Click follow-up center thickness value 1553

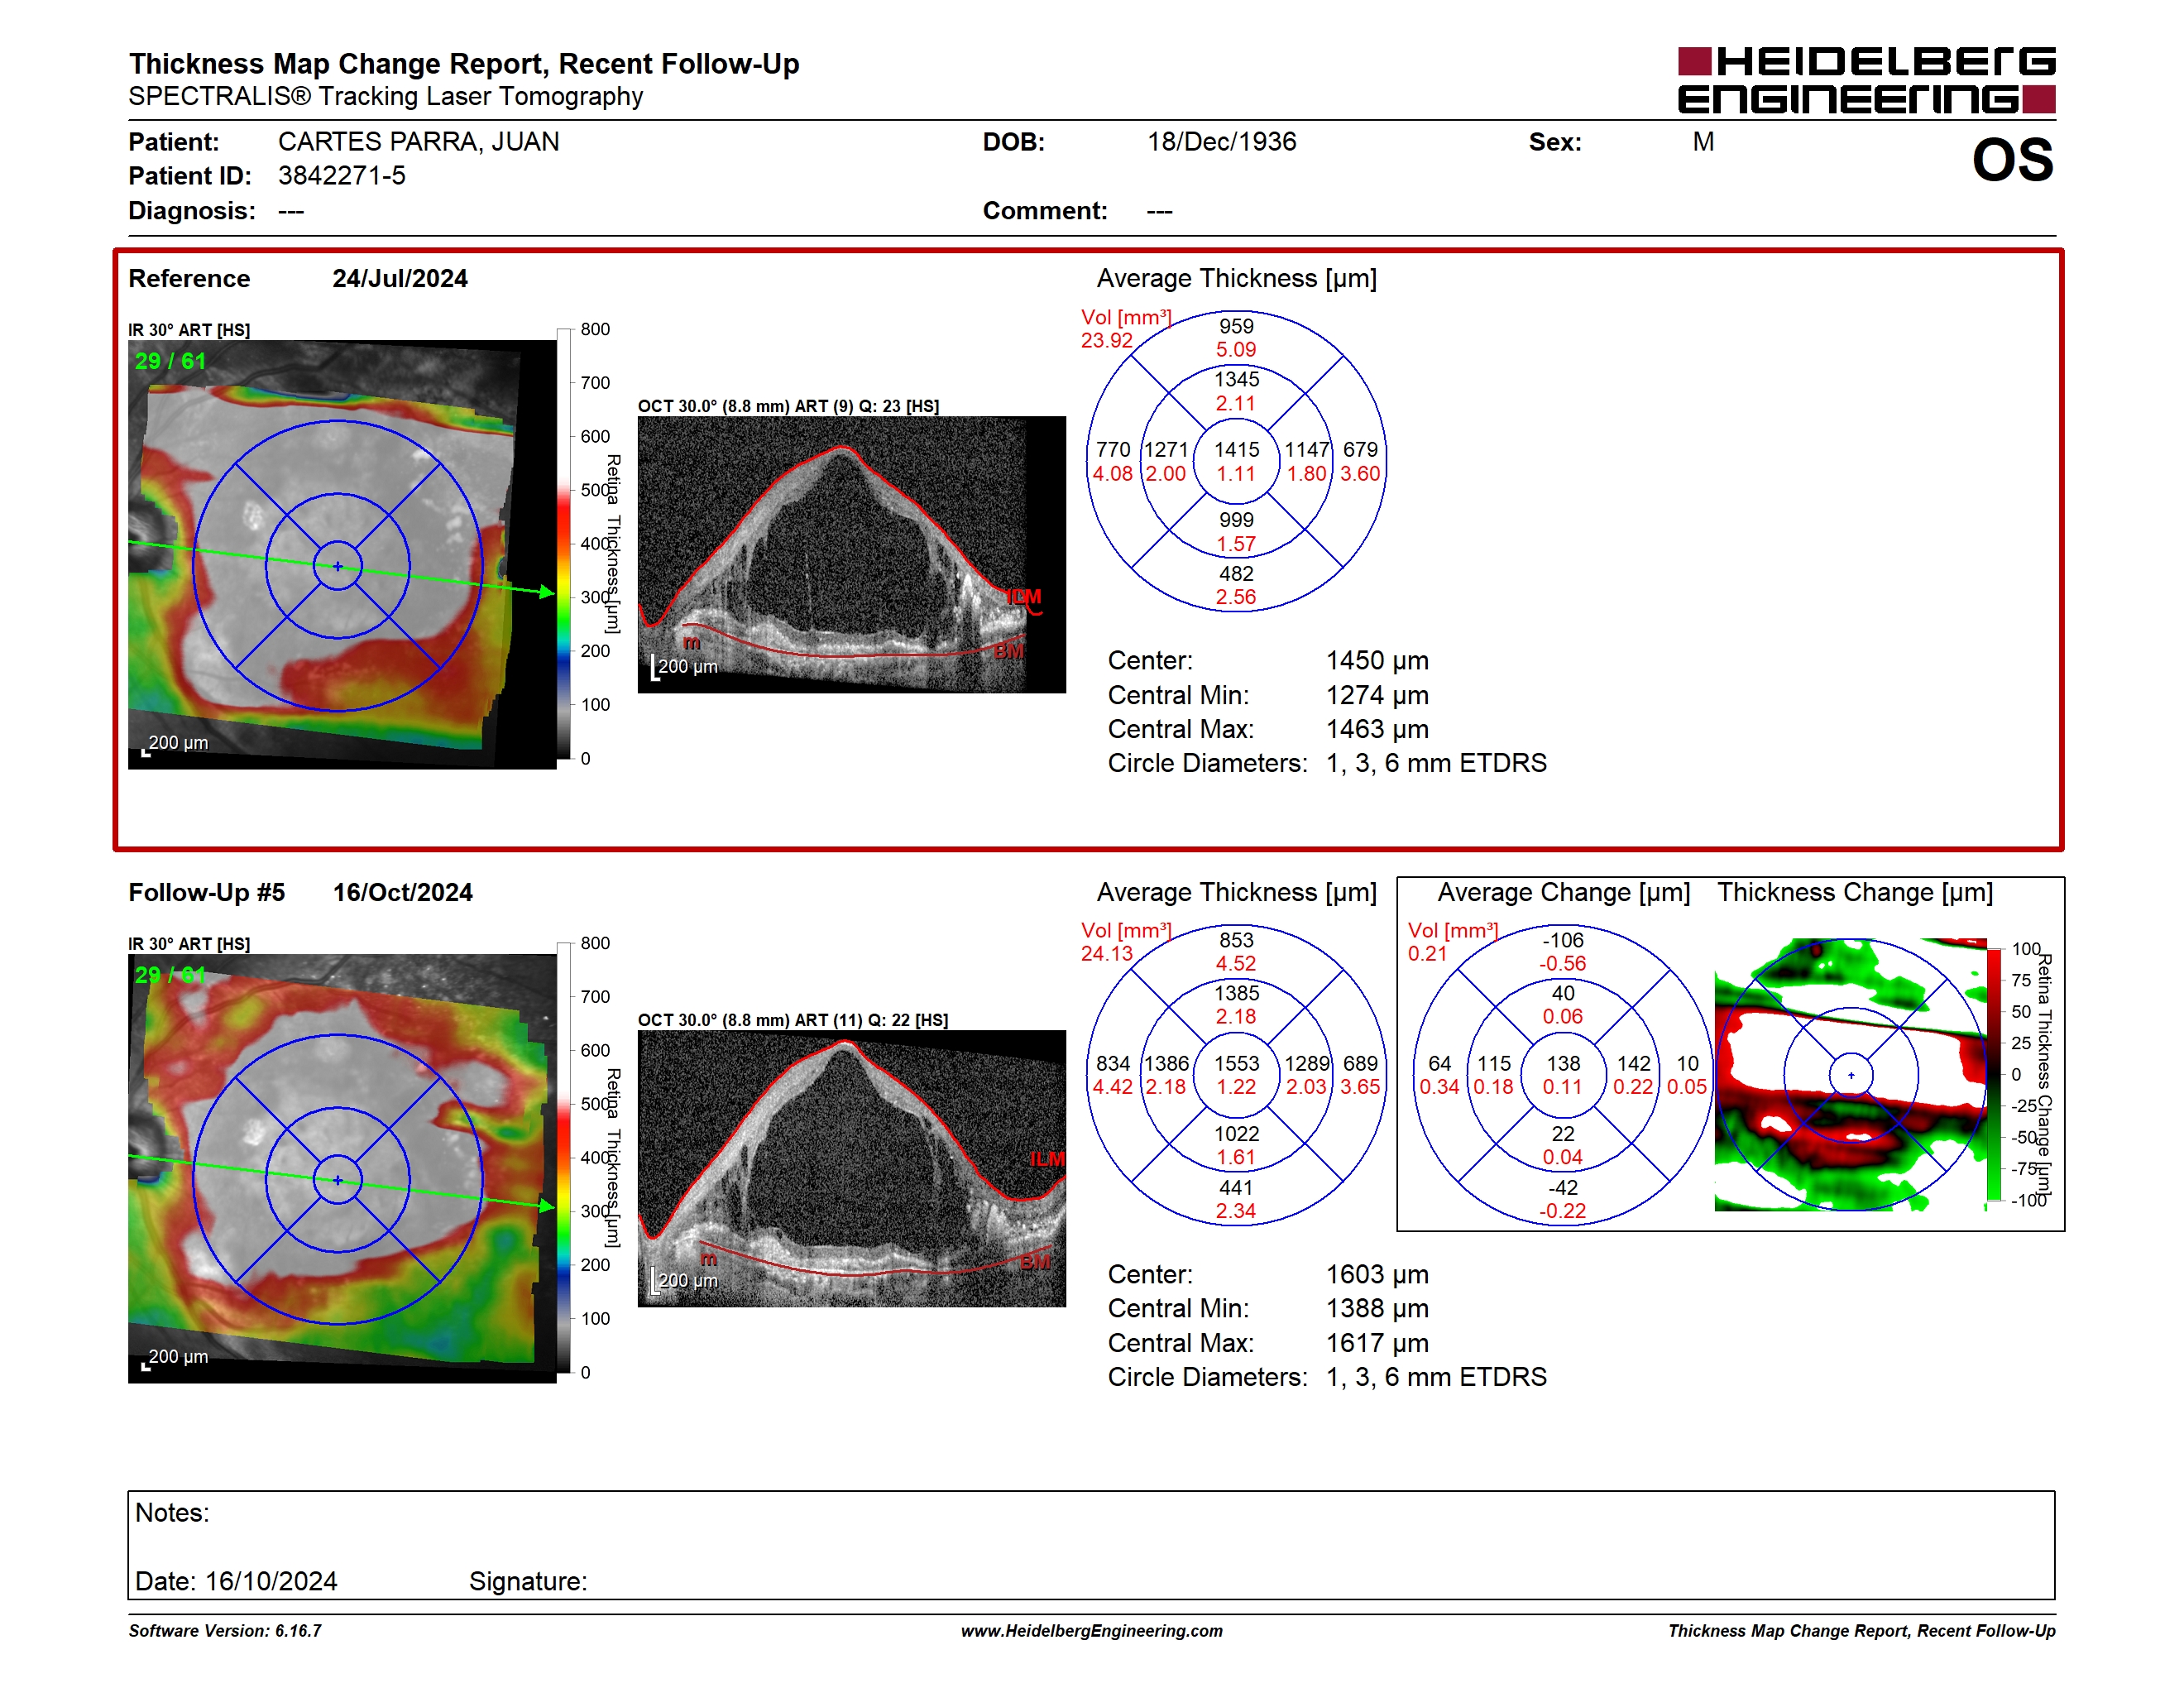tap(1236, 1064)
